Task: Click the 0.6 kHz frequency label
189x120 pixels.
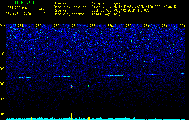Action: [2, 114]
